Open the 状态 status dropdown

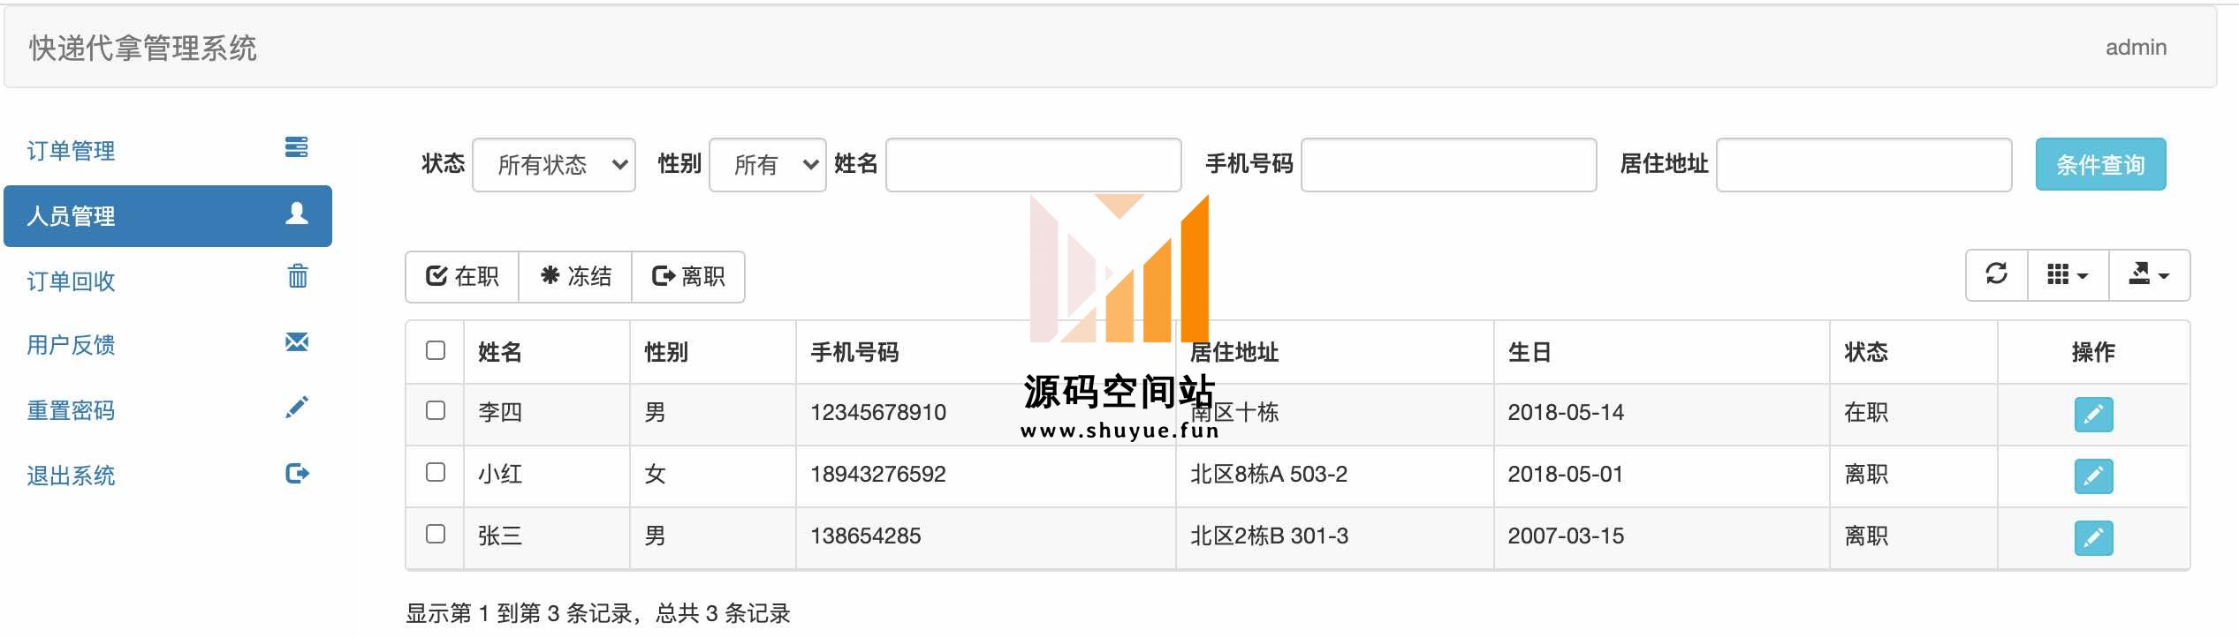(554, 164)
